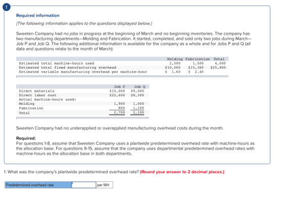Viewport: 283px width, 210px height.
Task: Click the Molding column header
Action: point(174,59)
